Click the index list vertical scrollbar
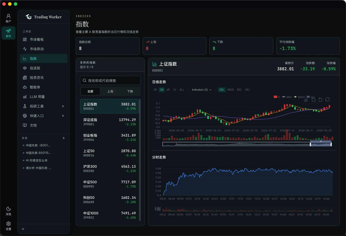346x236 pixels. 140,160
